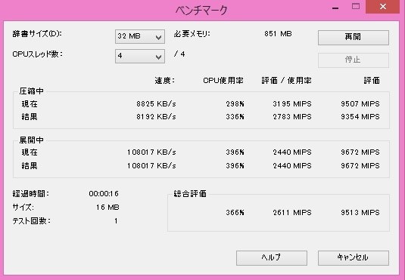
Task: Click the disabled 停止 button
Action: point(353,60)
